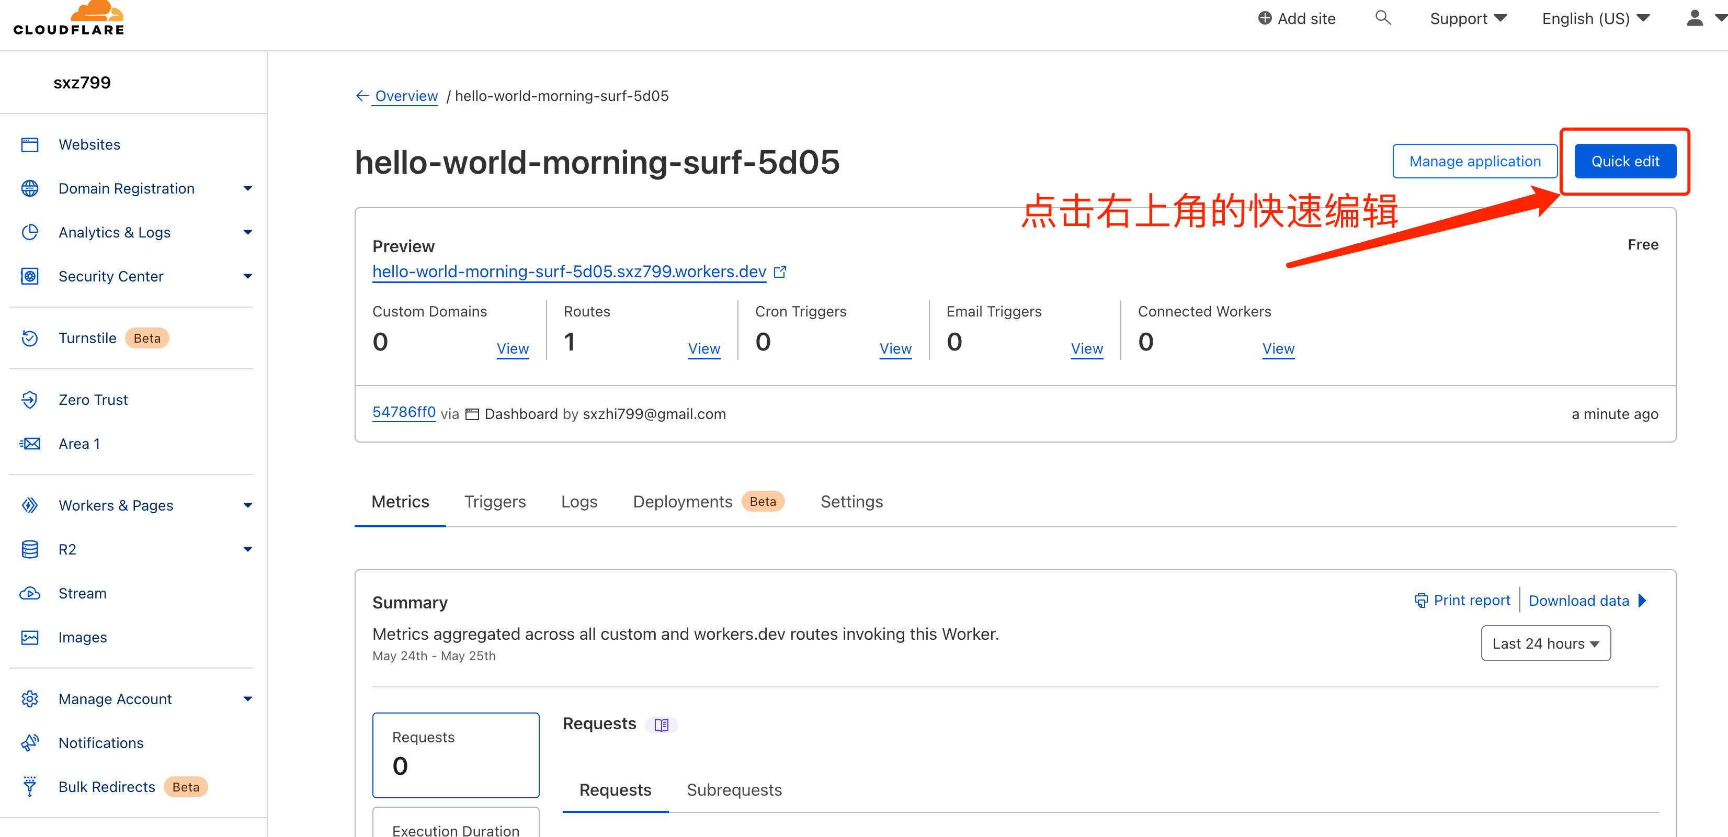Image resolution: width=1728 pixels, height=837 pixels.
Task: Click the Quick edit button
Action: (1624, 161)
